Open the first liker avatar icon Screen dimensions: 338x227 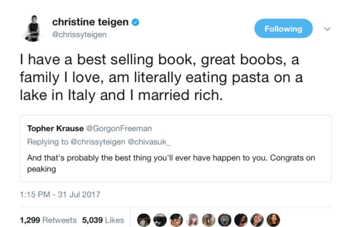point(144,220)
